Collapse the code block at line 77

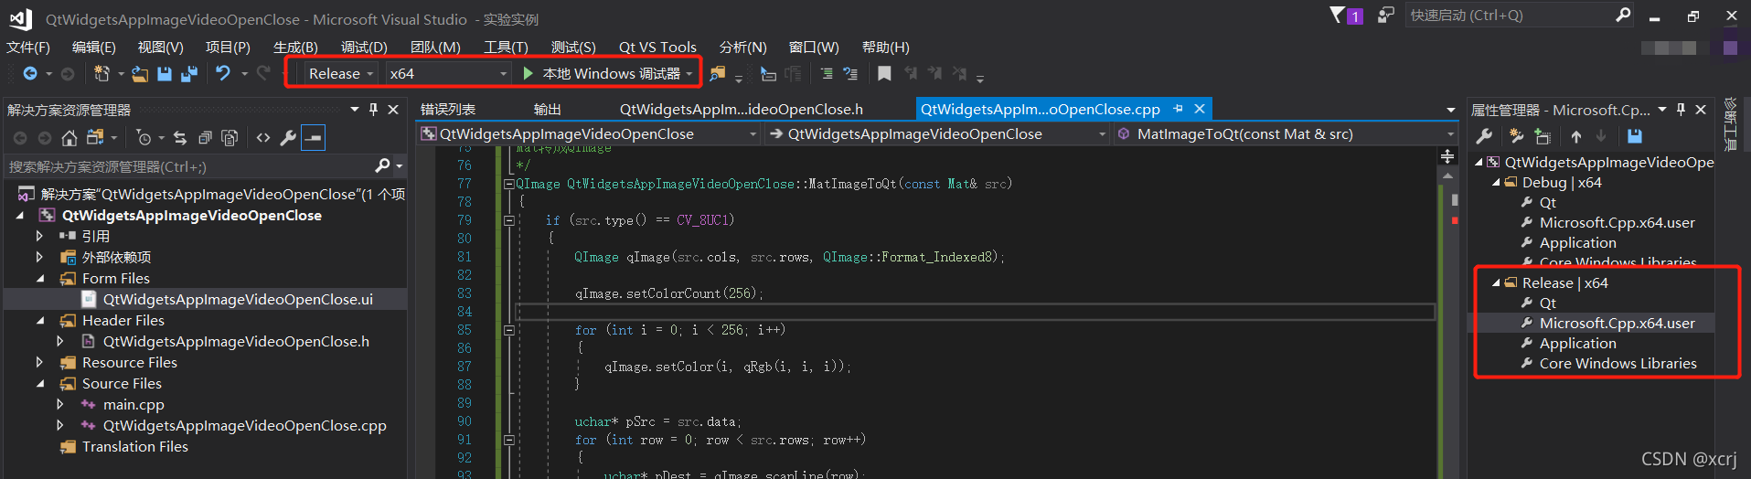509,184
